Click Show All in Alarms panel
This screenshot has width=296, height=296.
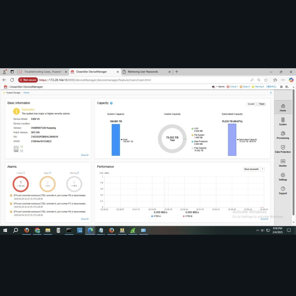coord(85,219)
